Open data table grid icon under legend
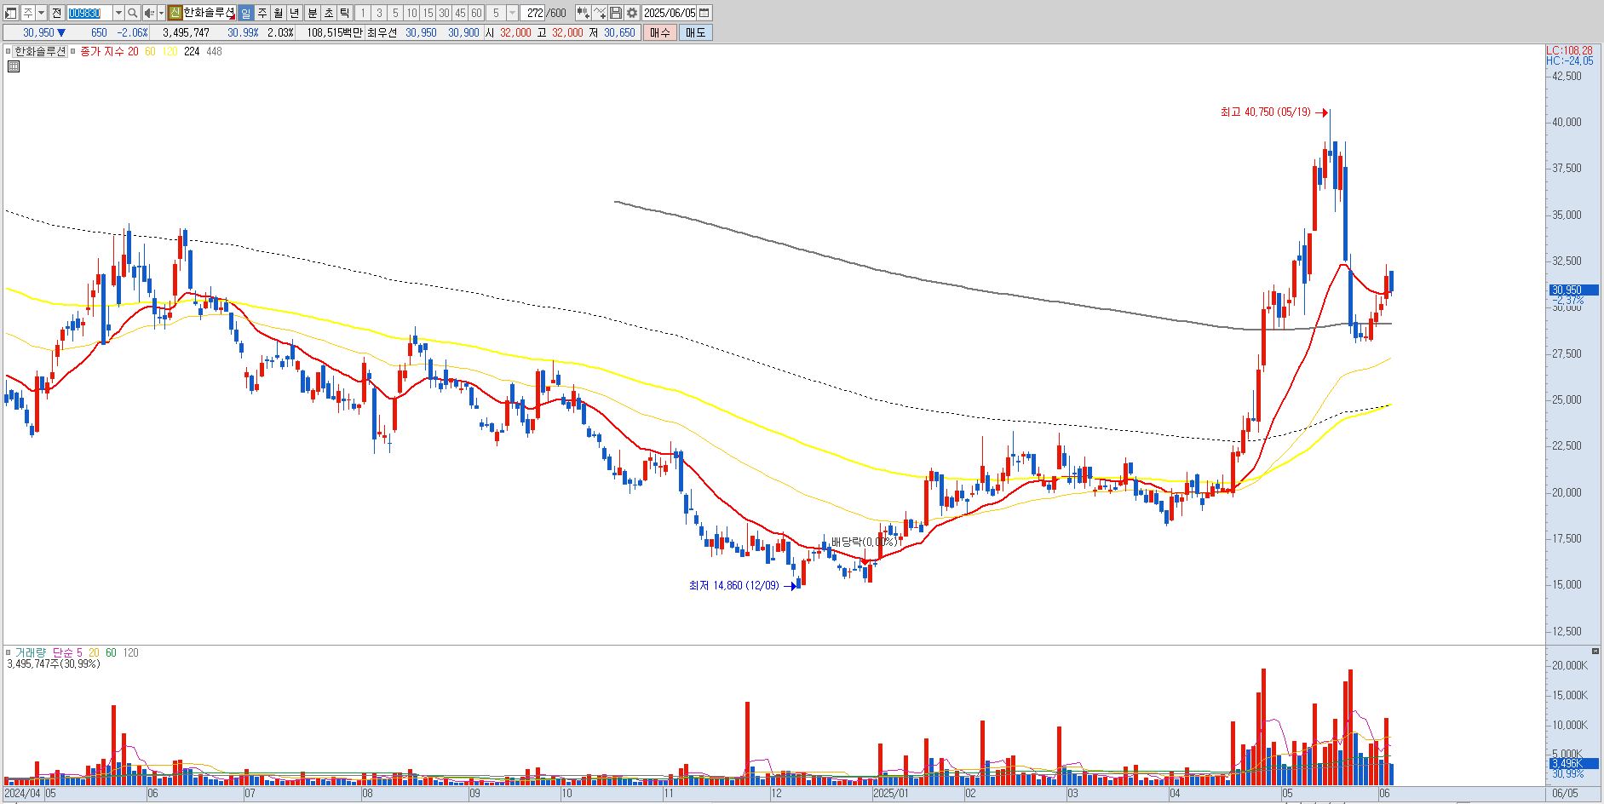This screenshot has width=1604, height=804. pos(14,66)
